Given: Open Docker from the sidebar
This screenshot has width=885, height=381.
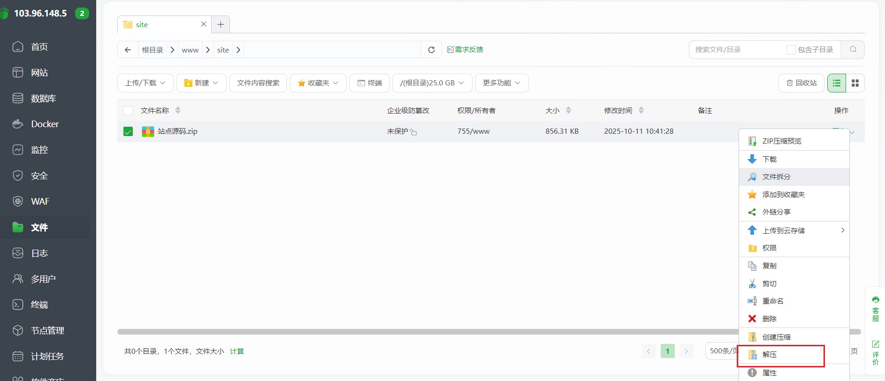Looking at the screenshot, I should click(45, 124).
